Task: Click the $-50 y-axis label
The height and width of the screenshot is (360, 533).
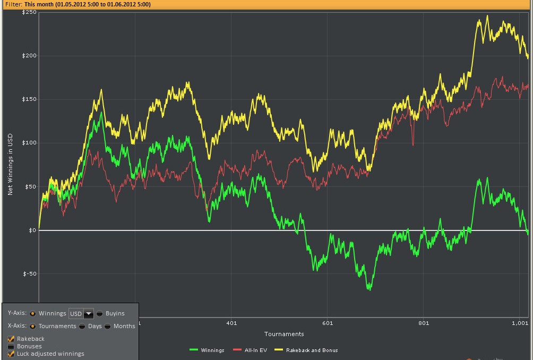Action: 30,273
